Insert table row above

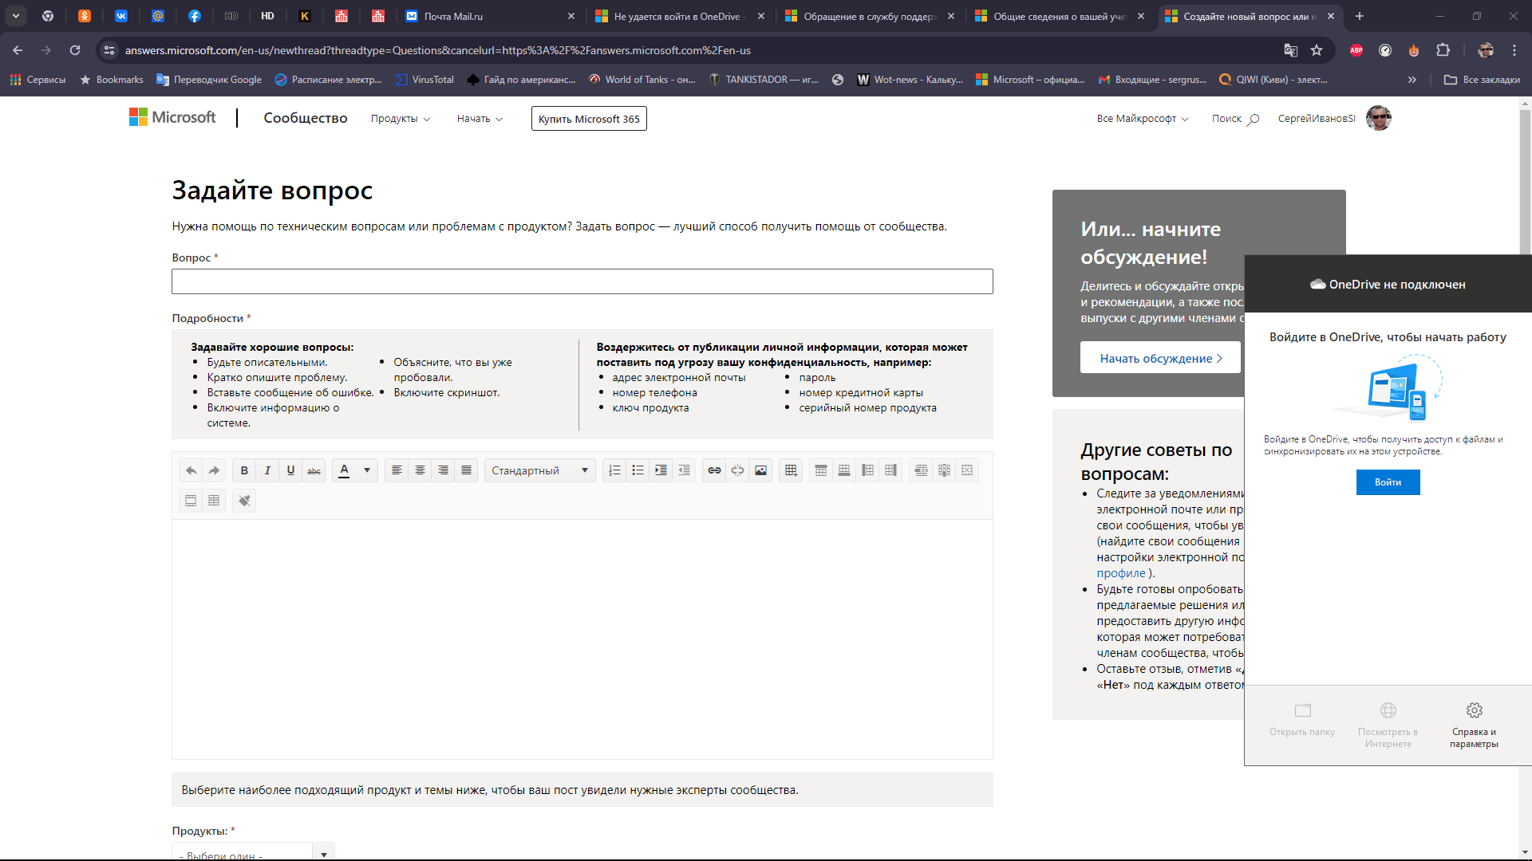click(820, 470)
